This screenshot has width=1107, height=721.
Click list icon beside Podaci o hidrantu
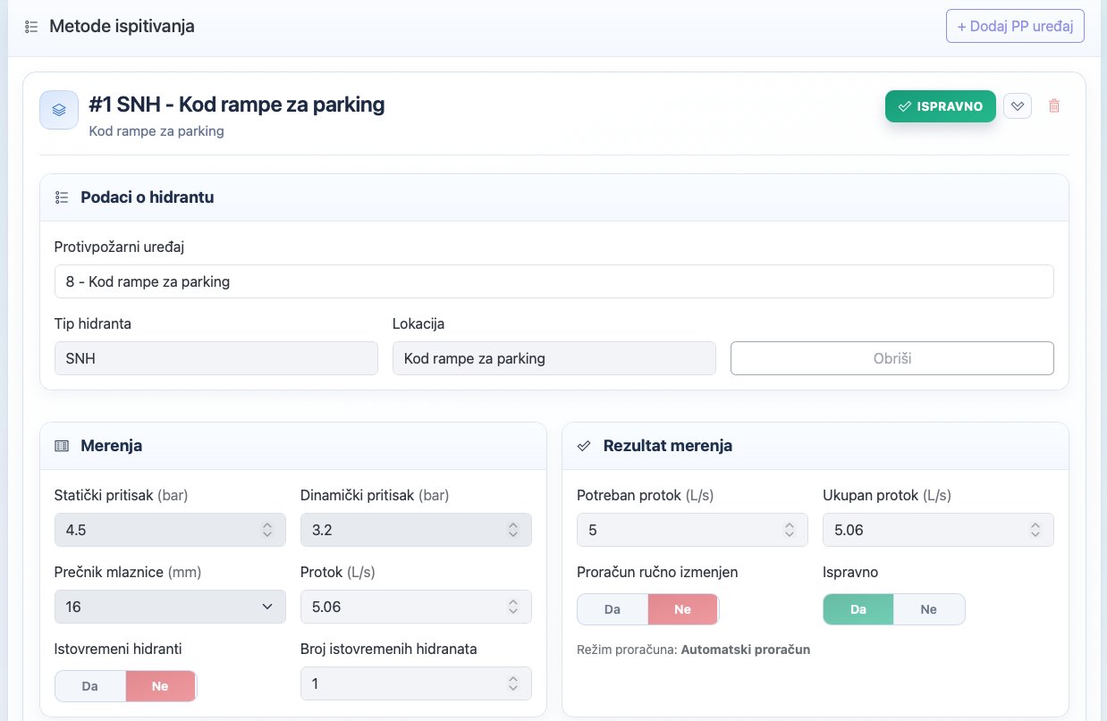(x=62, y=197)
